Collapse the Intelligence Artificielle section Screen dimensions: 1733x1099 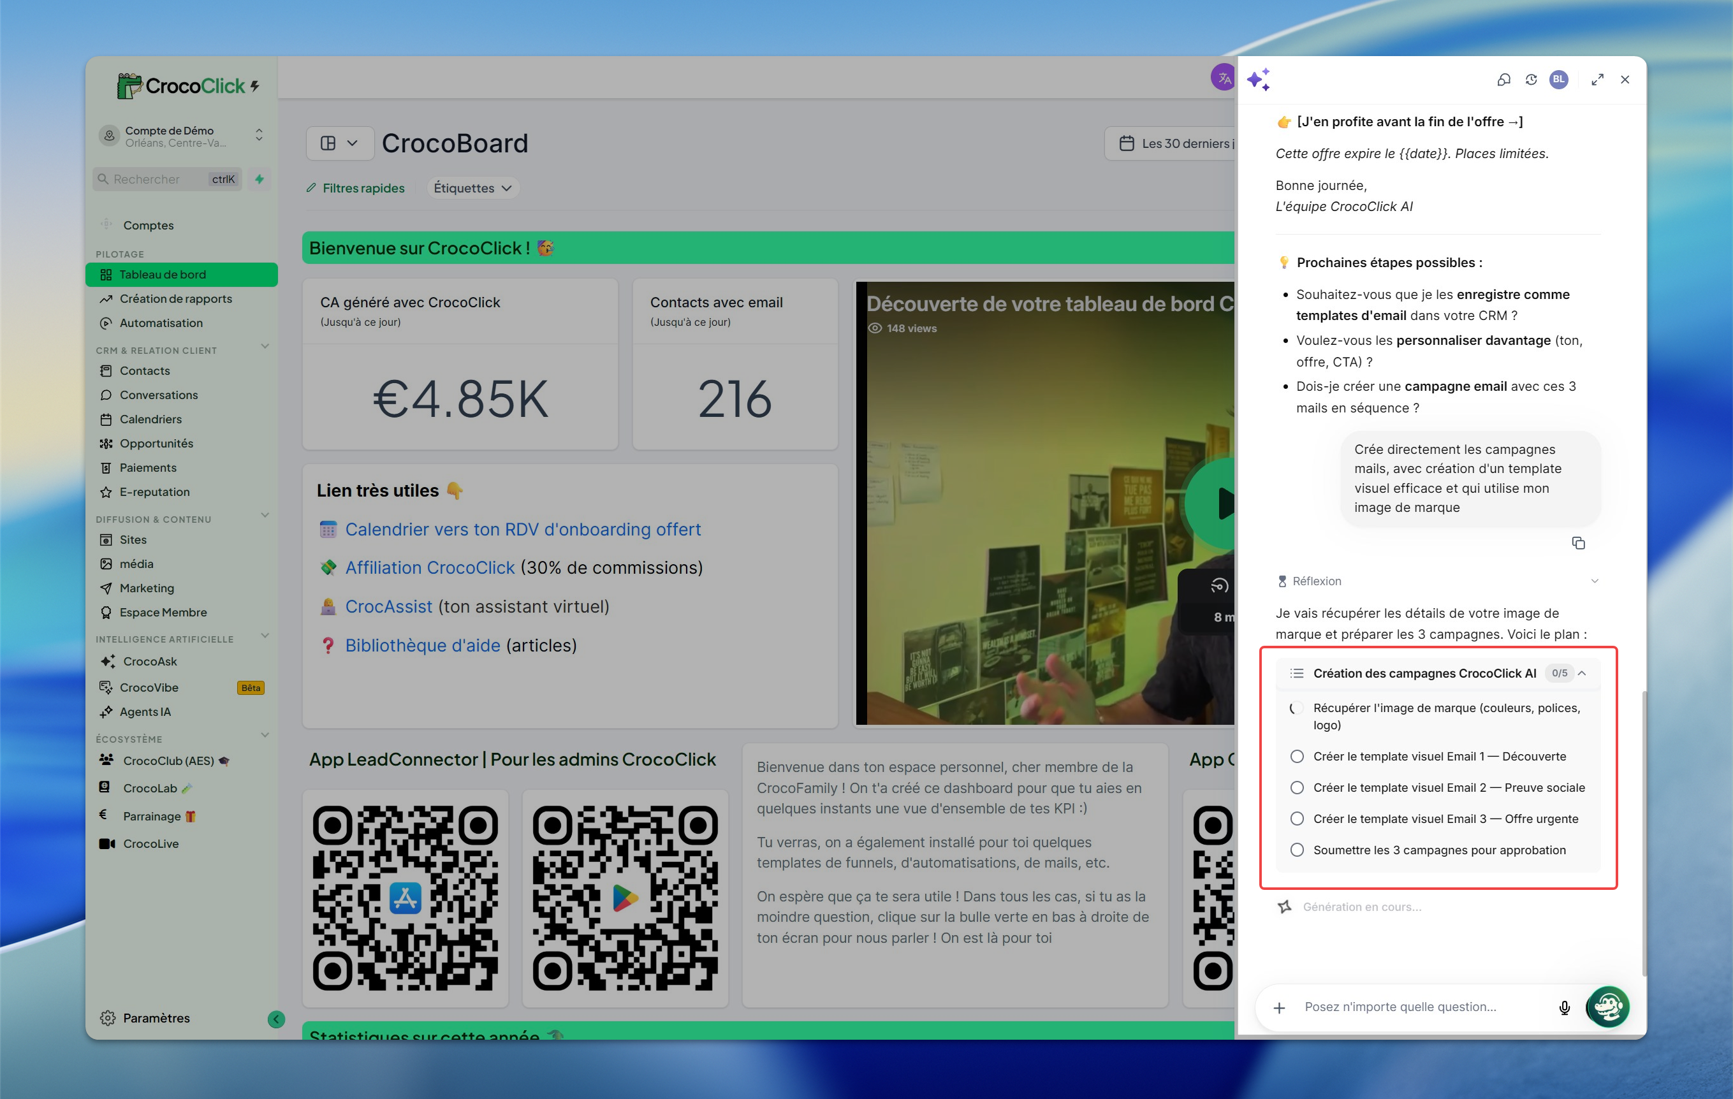[x=265, y=636]
